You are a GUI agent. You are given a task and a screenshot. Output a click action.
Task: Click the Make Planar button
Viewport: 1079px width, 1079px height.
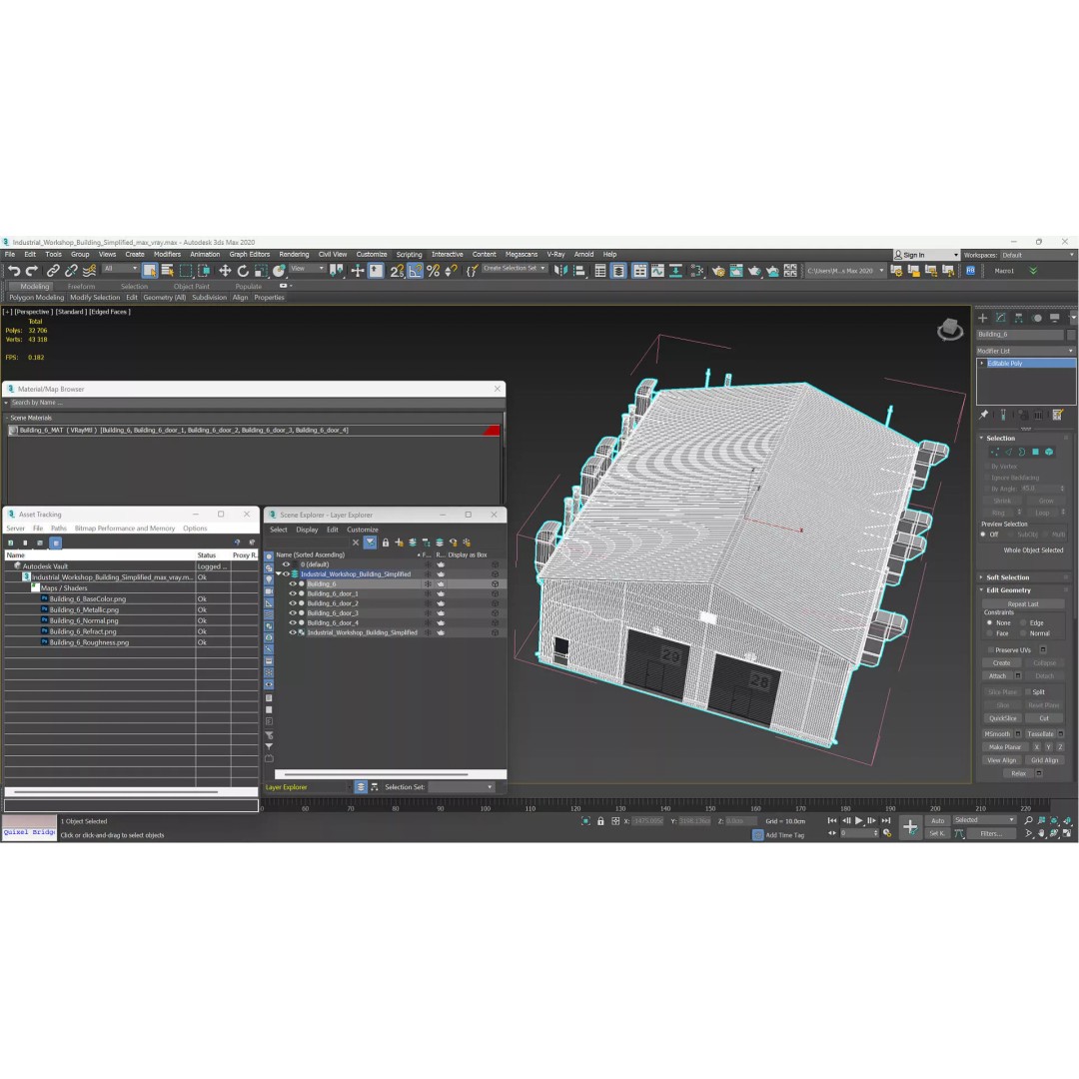pos(1005,747)
